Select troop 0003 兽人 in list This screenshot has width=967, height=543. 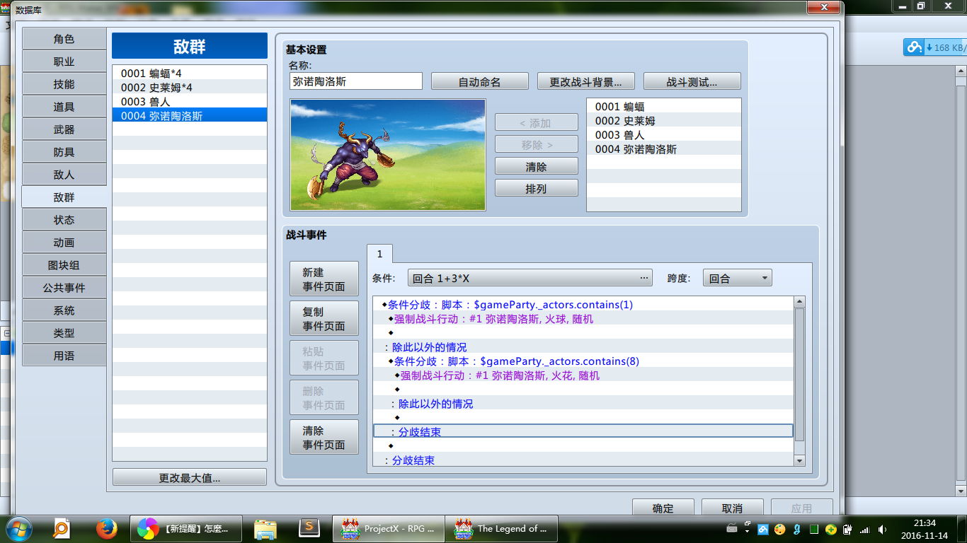point(190,101)
